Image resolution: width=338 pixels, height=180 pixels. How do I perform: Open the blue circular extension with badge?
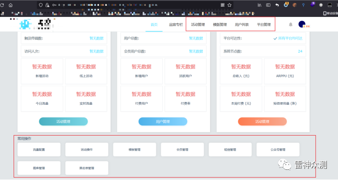tap(286, 4)
